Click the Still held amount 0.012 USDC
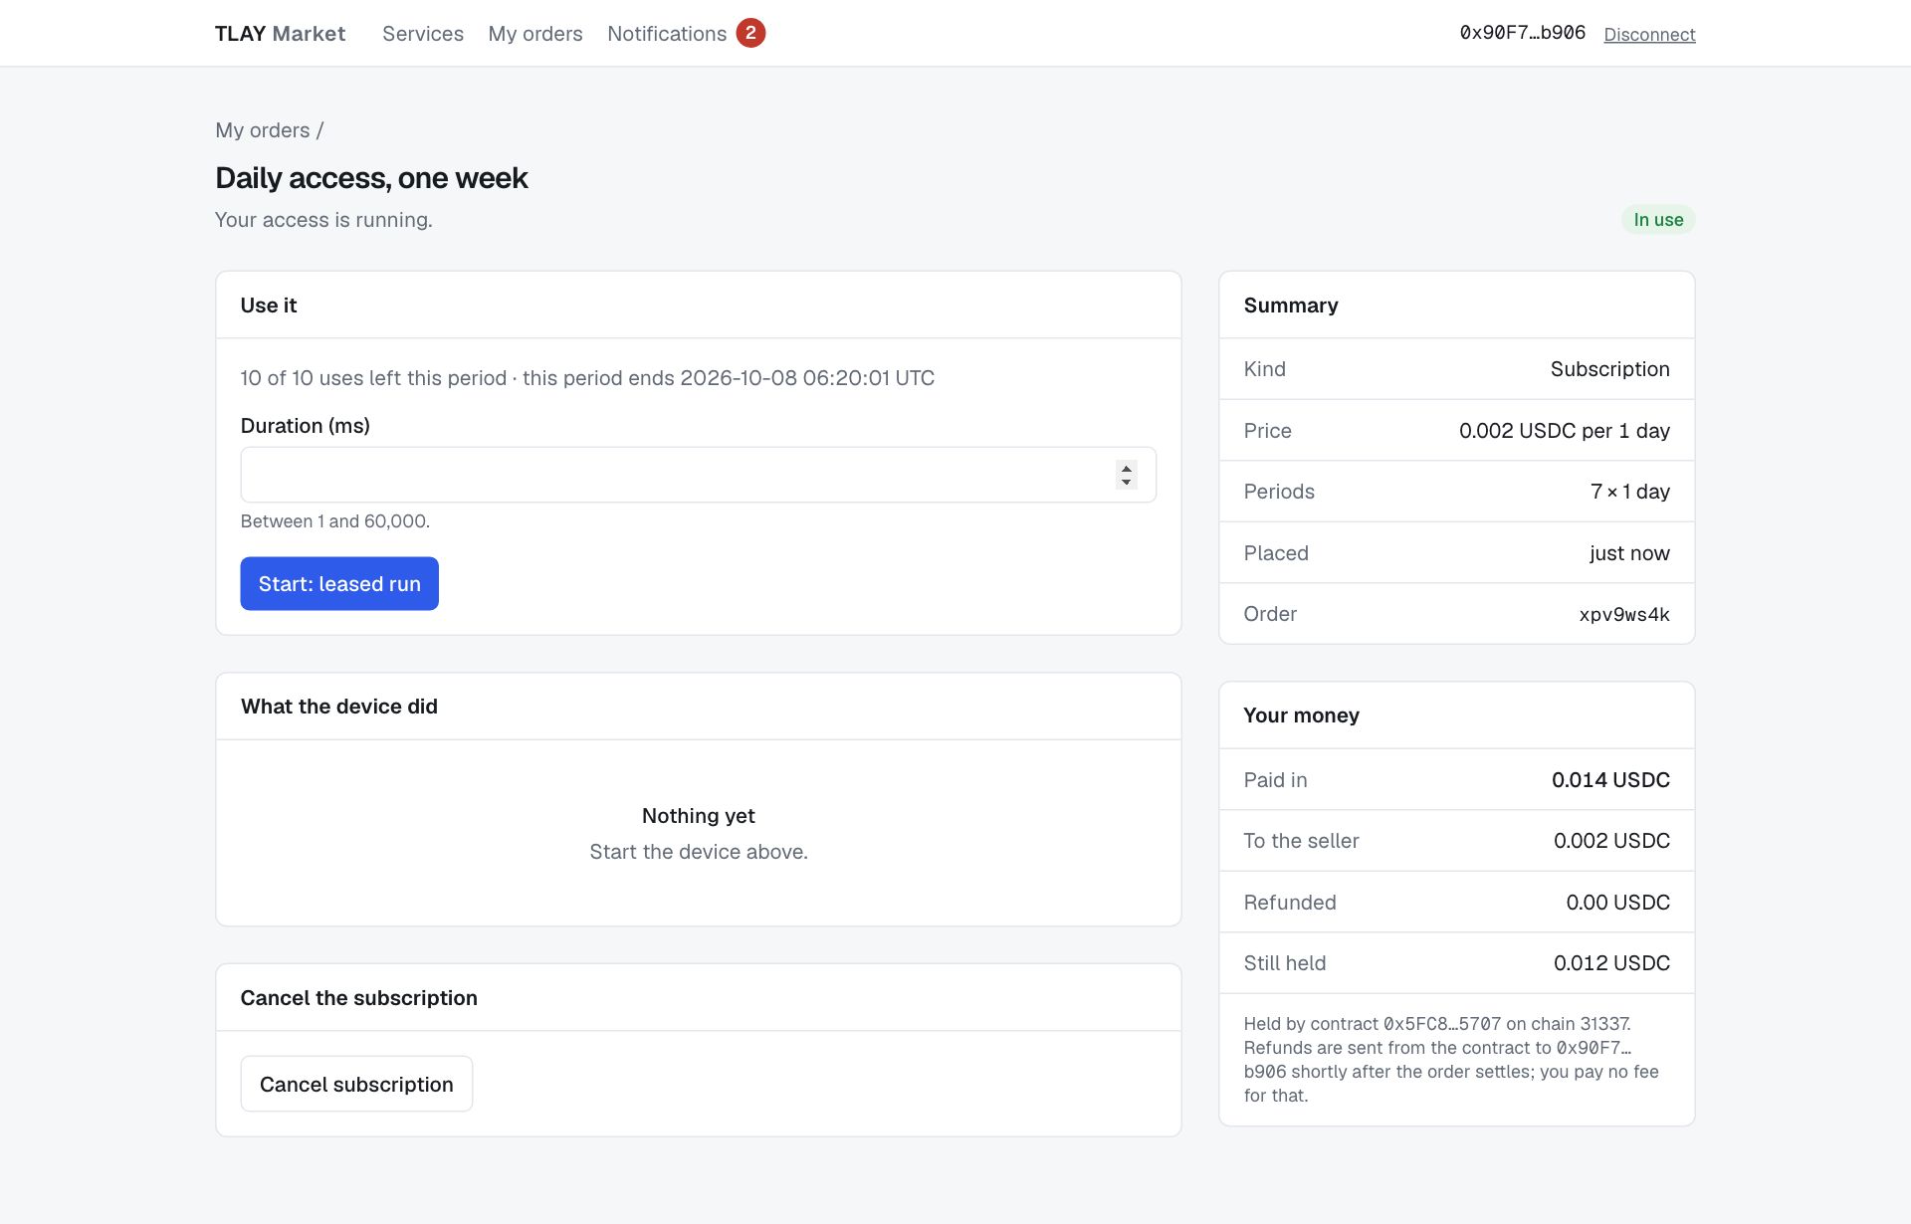 coord(1611,963)
